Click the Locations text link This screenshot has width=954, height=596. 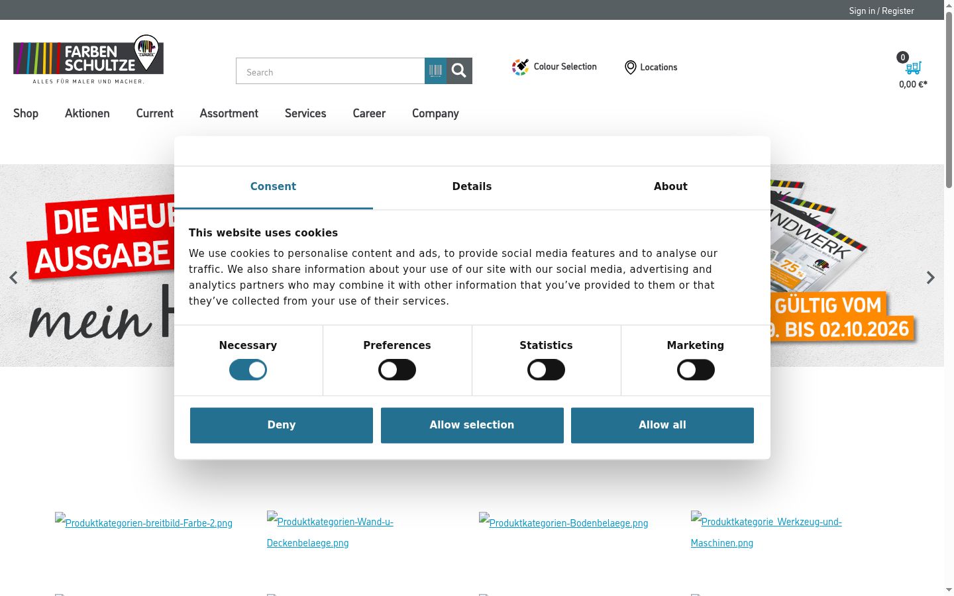pos(659,68)
